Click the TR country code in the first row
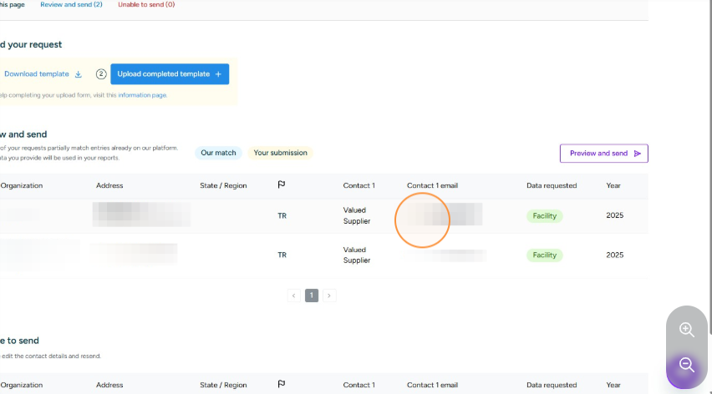This screenshot has height=394, width=712. pyautogui.click(x=282, y=216)
